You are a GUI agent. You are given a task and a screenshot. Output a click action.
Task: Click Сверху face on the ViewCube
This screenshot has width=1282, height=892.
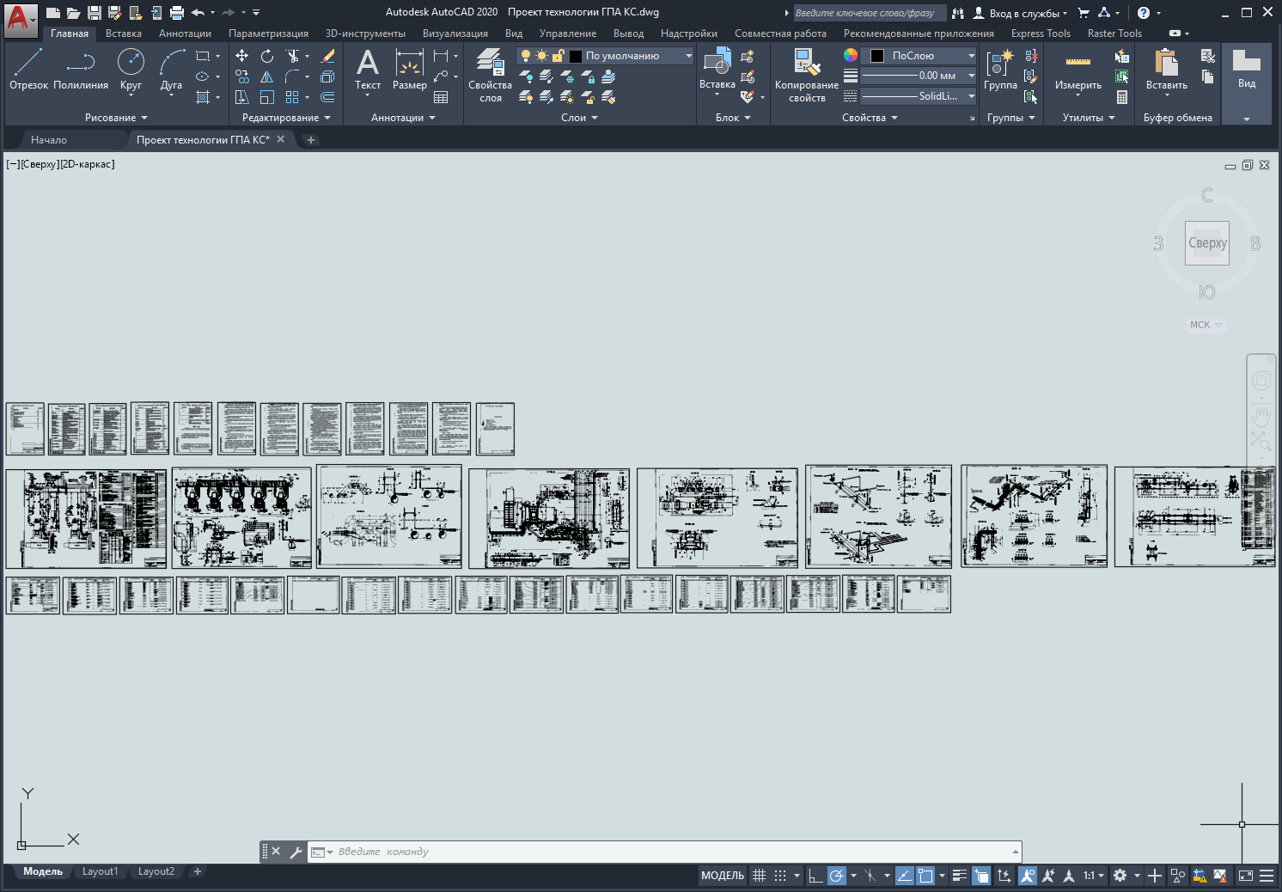pos(1207,243)
